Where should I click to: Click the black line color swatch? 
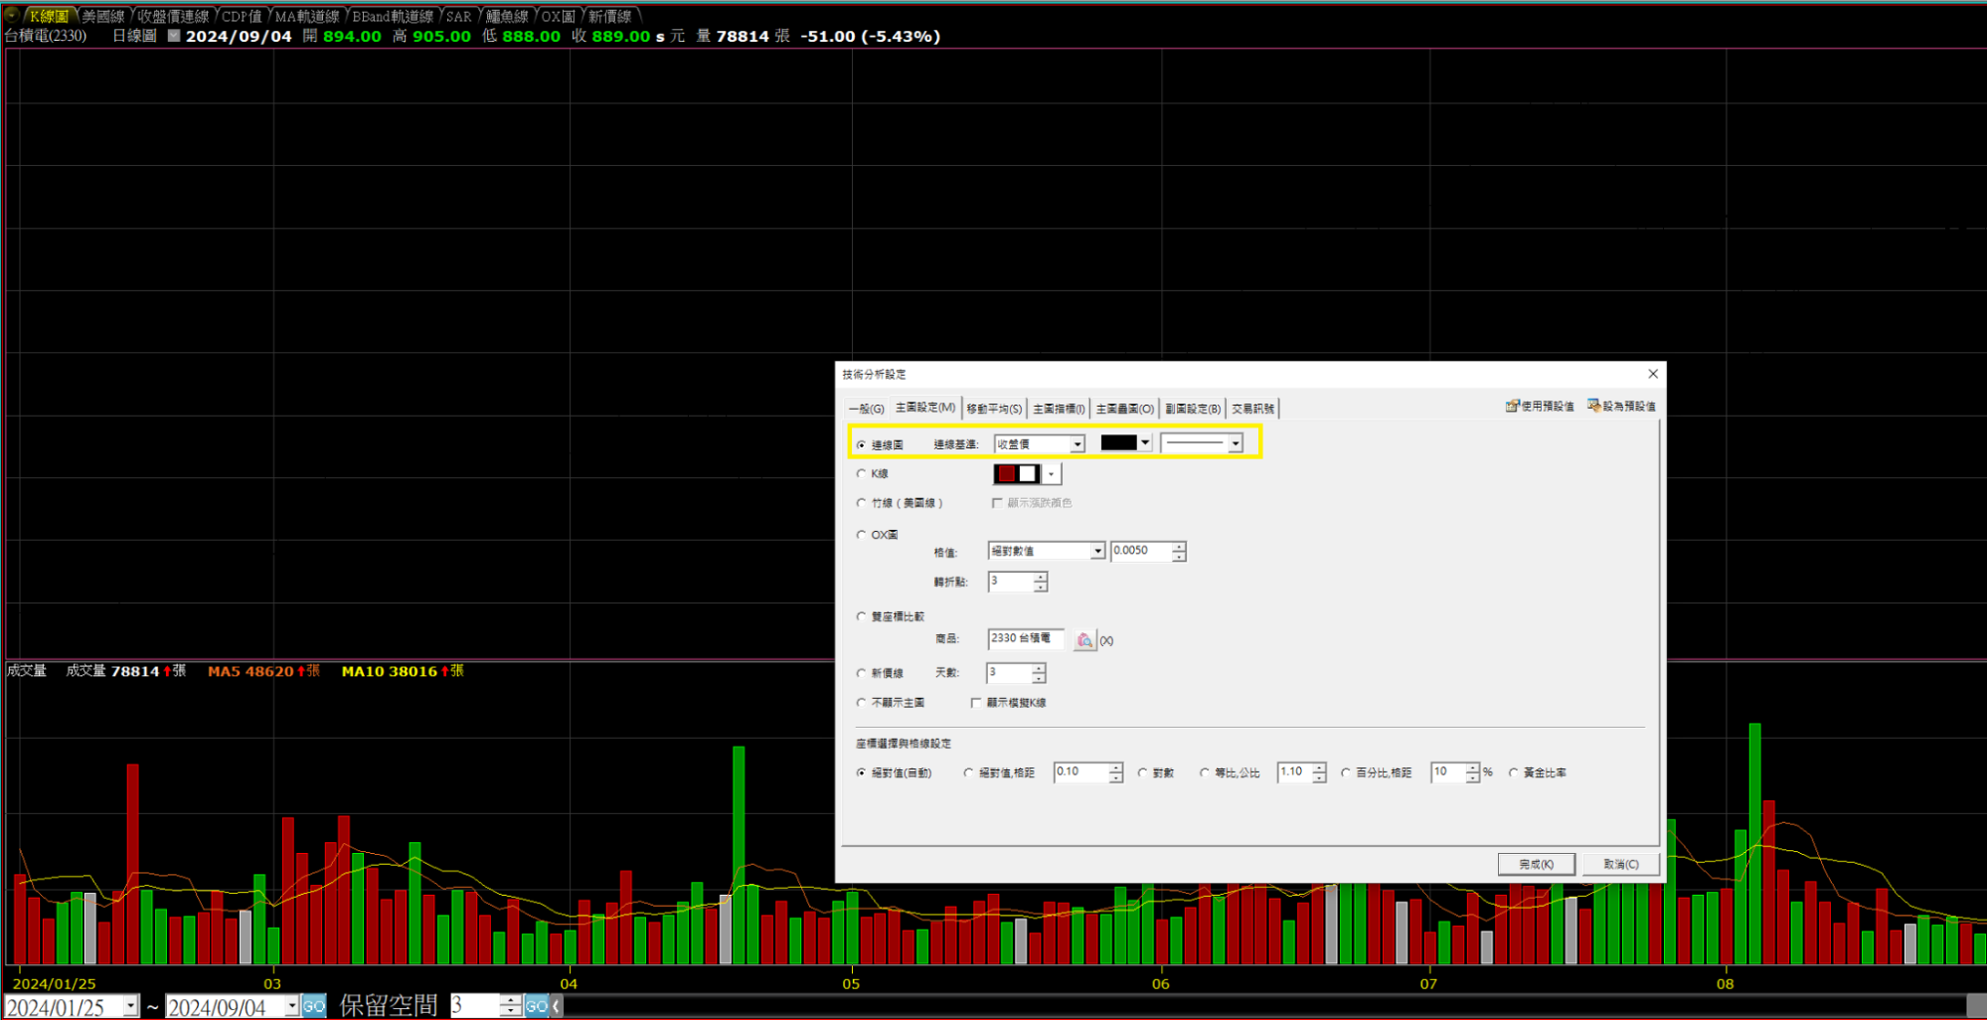[x=1118, y=443]
